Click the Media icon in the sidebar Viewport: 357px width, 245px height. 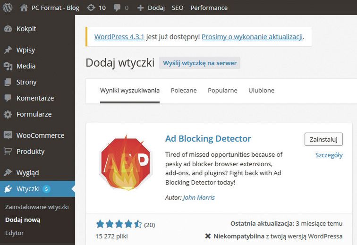pos(8,66)
